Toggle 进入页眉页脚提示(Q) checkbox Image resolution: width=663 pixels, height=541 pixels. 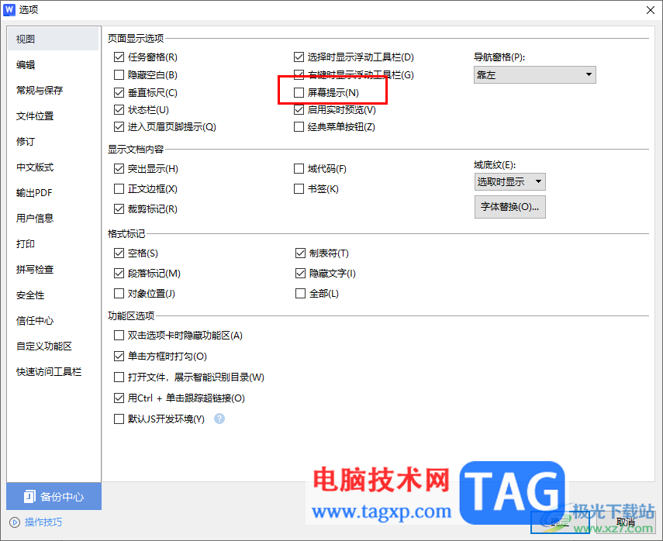pos(119,127)
